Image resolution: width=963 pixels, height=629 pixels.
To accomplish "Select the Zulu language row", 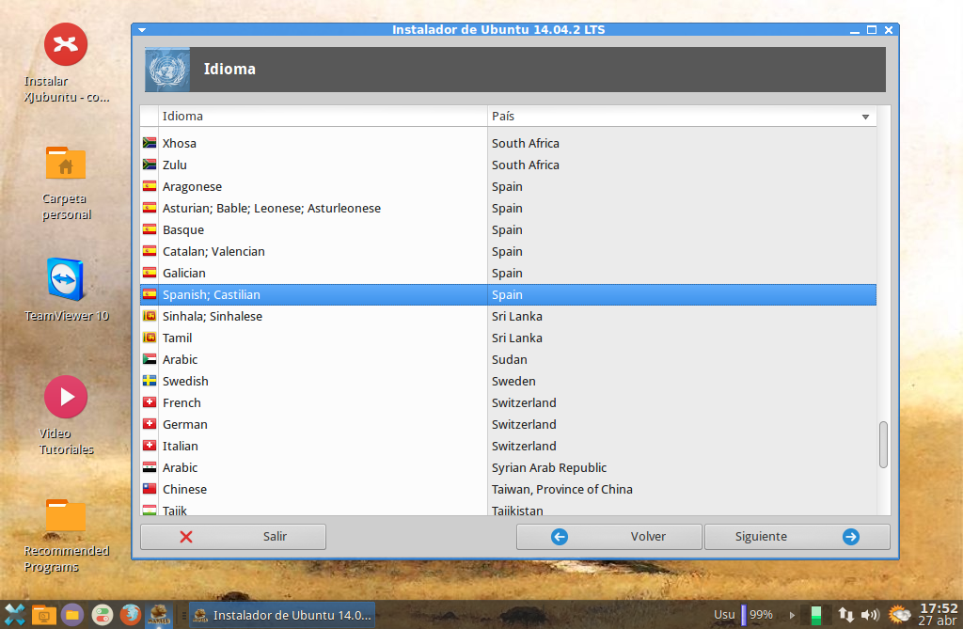I will 508,165.
